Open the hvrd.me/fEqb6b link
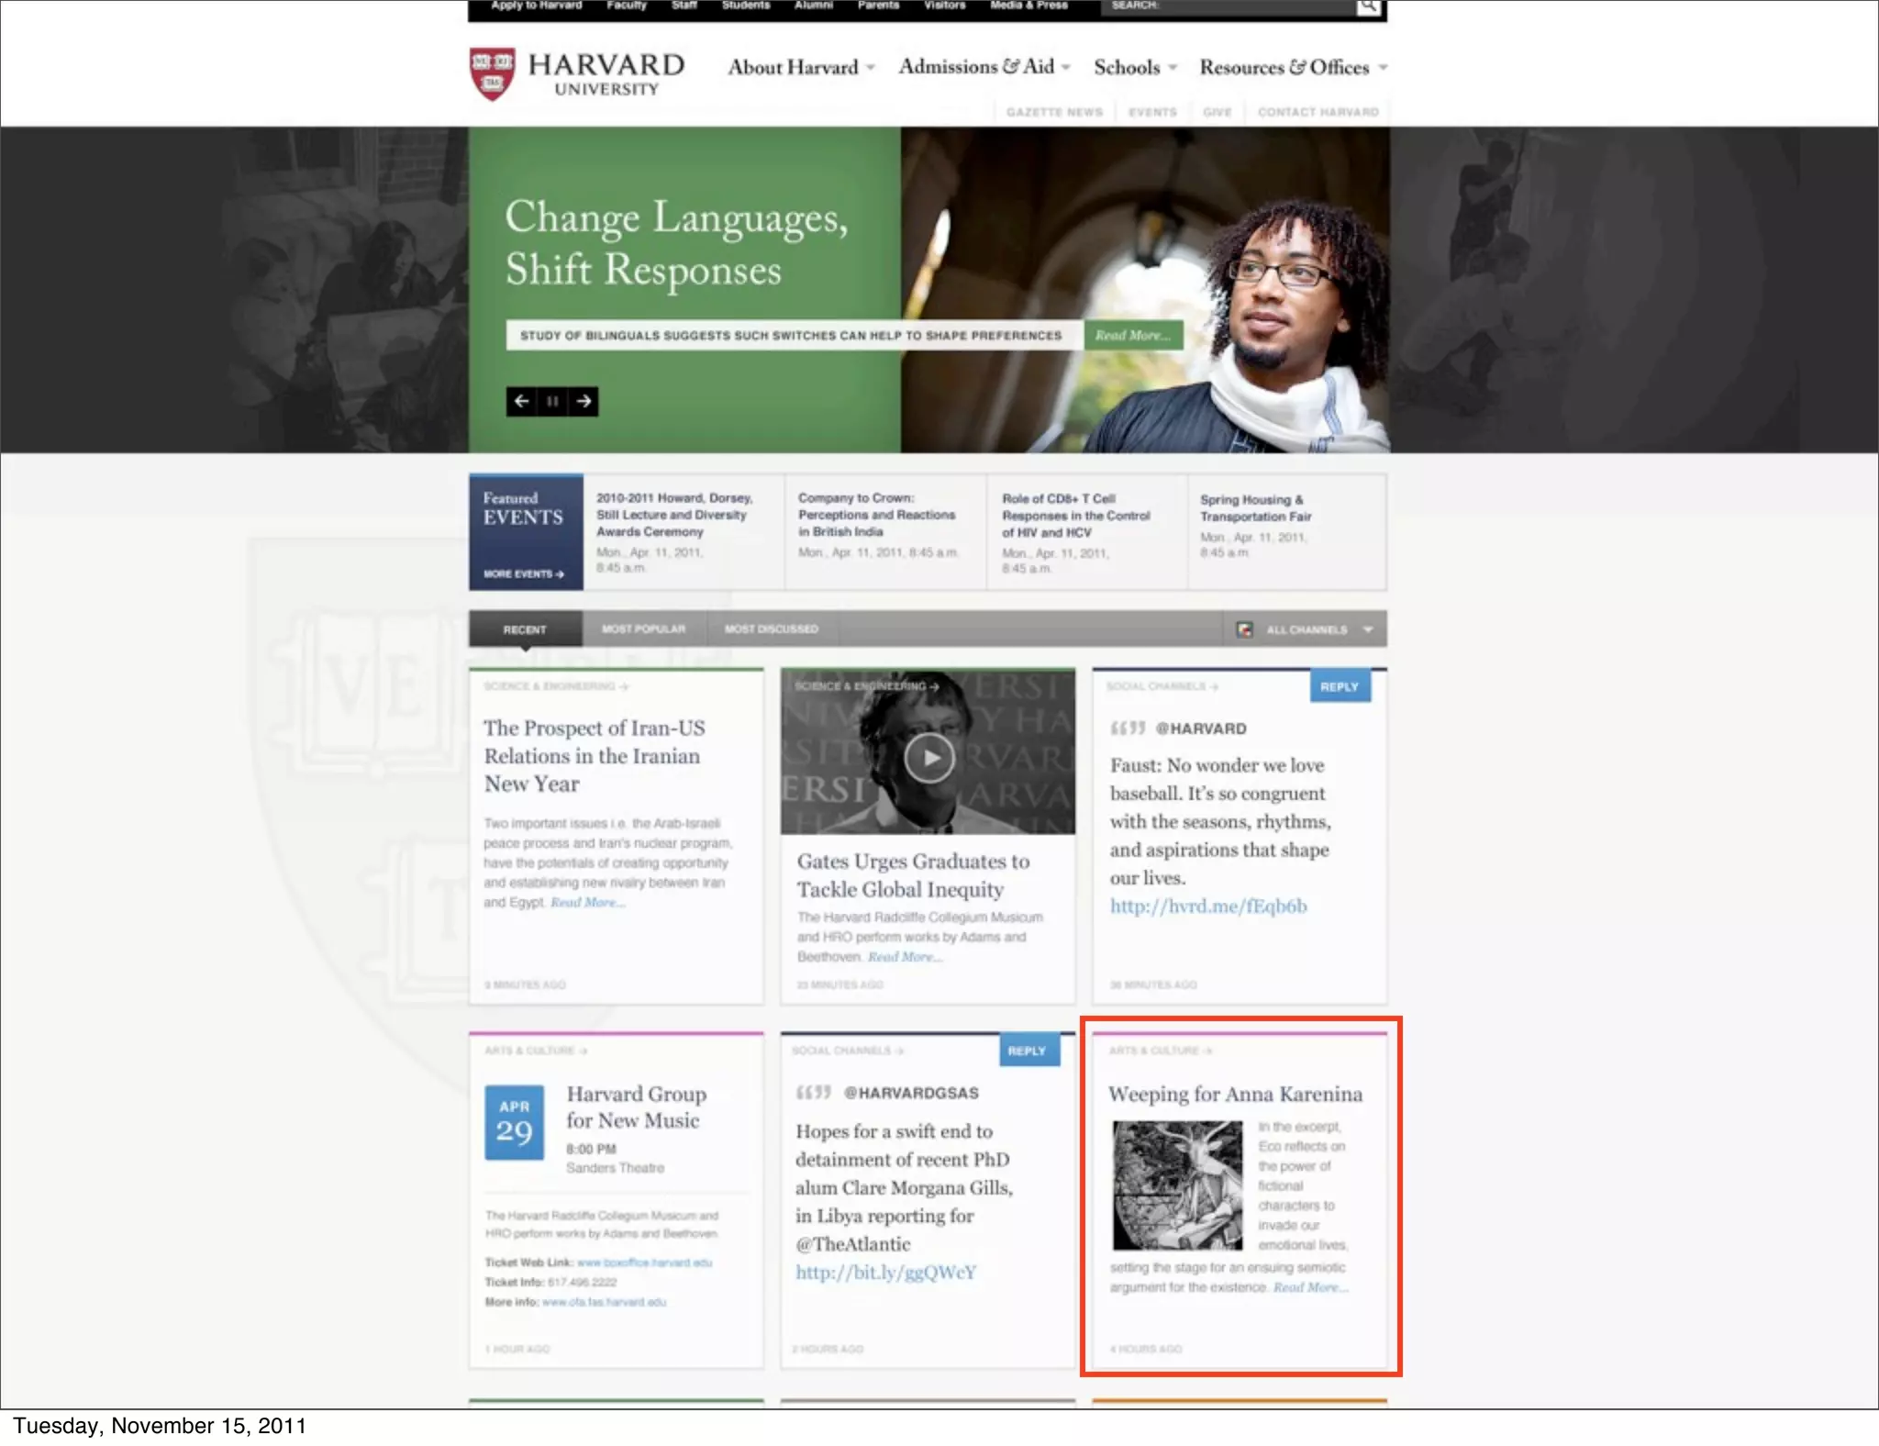The width and height of the screenshot is (1879, 1446). (x=1208, y=907)
